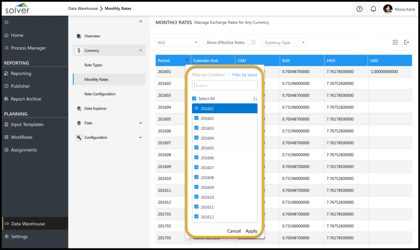Switch to the Filter by Condition tab
The width and height of the screenshot is (420, 250).
[208, 75]
